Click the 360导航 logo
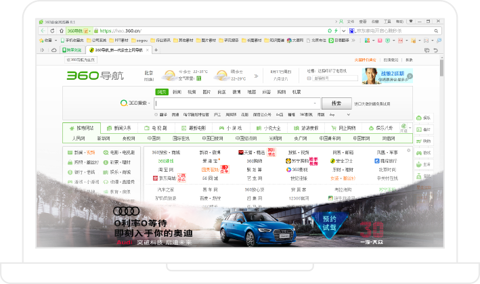 pyautogui.click(x=95, y=76)
